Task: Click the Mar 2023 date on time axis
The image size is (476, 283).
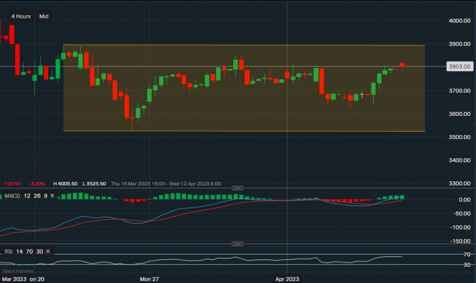Action: 13,278
